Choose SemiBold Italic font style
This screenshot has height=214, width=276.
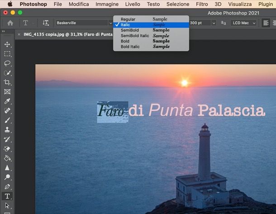(x=151, y=36)
